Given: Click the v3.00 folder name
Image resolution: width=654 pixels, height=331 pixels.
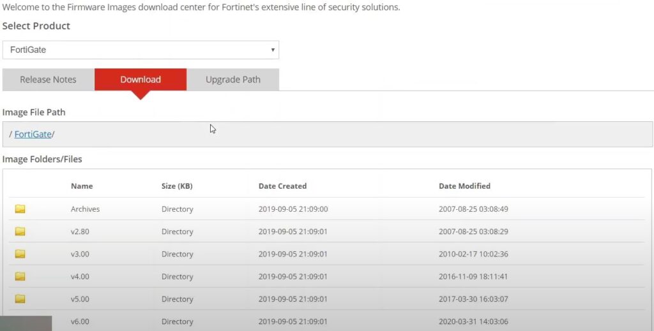Looking at the screenshot, I should click(x=80, y=254).
